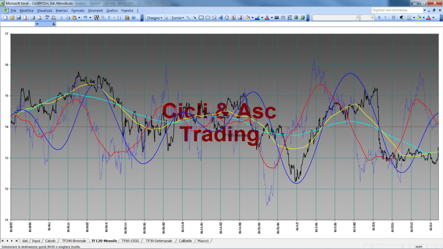Open the Finestra menu
Screen dimensions: 443x249
[x=127, y=10]
